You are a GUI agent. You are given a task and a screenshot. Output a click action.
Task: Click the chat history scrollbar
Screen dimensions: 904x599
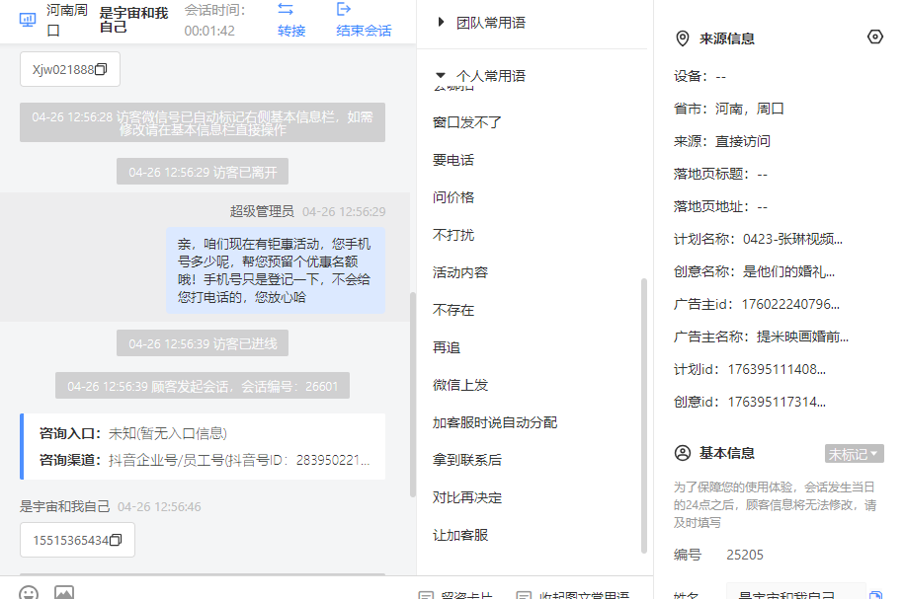tap(412, 395)
